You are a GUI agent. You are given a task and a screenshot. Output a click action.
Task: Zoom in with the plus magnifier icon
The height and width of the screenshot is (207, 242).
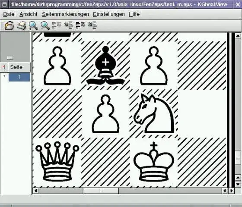click(x=33, y=25)
